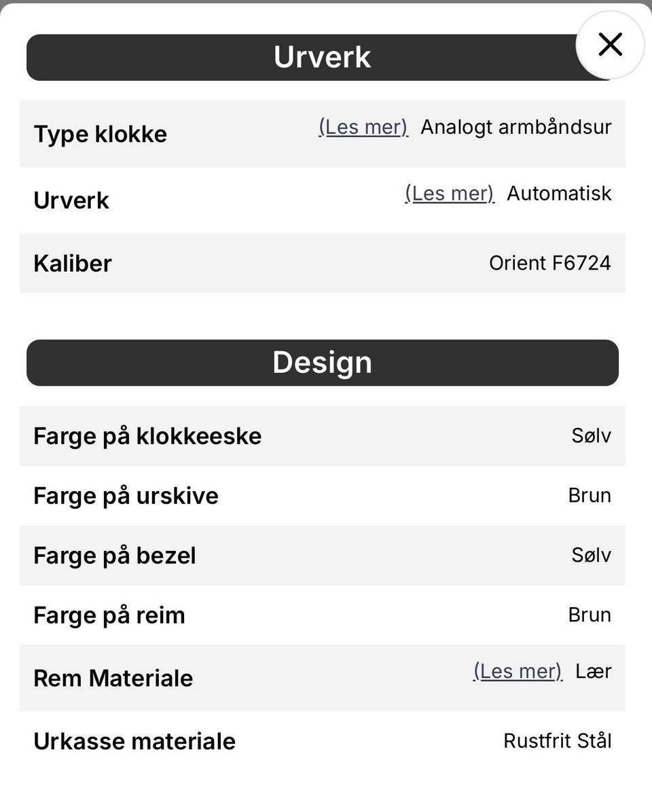Select the 'Farge på bezel' label
The width and height of the screenshot is (652, 792).
click(x=115, y=556)
